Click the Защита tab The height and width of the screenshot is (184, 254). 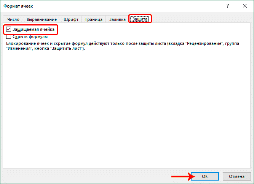click(x=140, y=19)
